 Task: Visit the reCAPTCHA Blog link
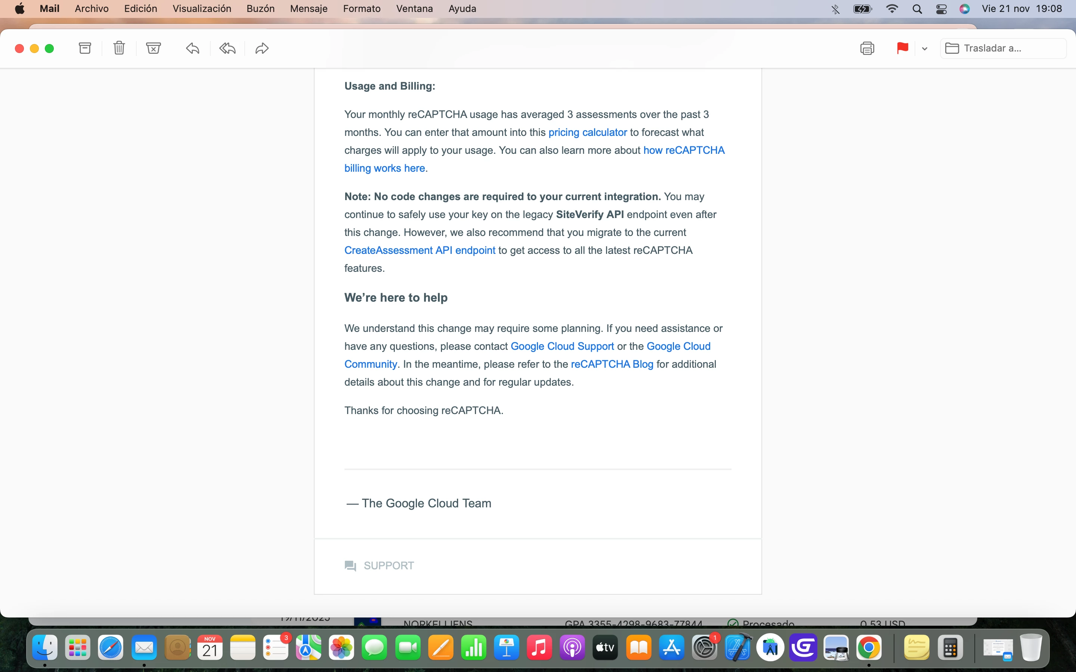pos(612,364)
